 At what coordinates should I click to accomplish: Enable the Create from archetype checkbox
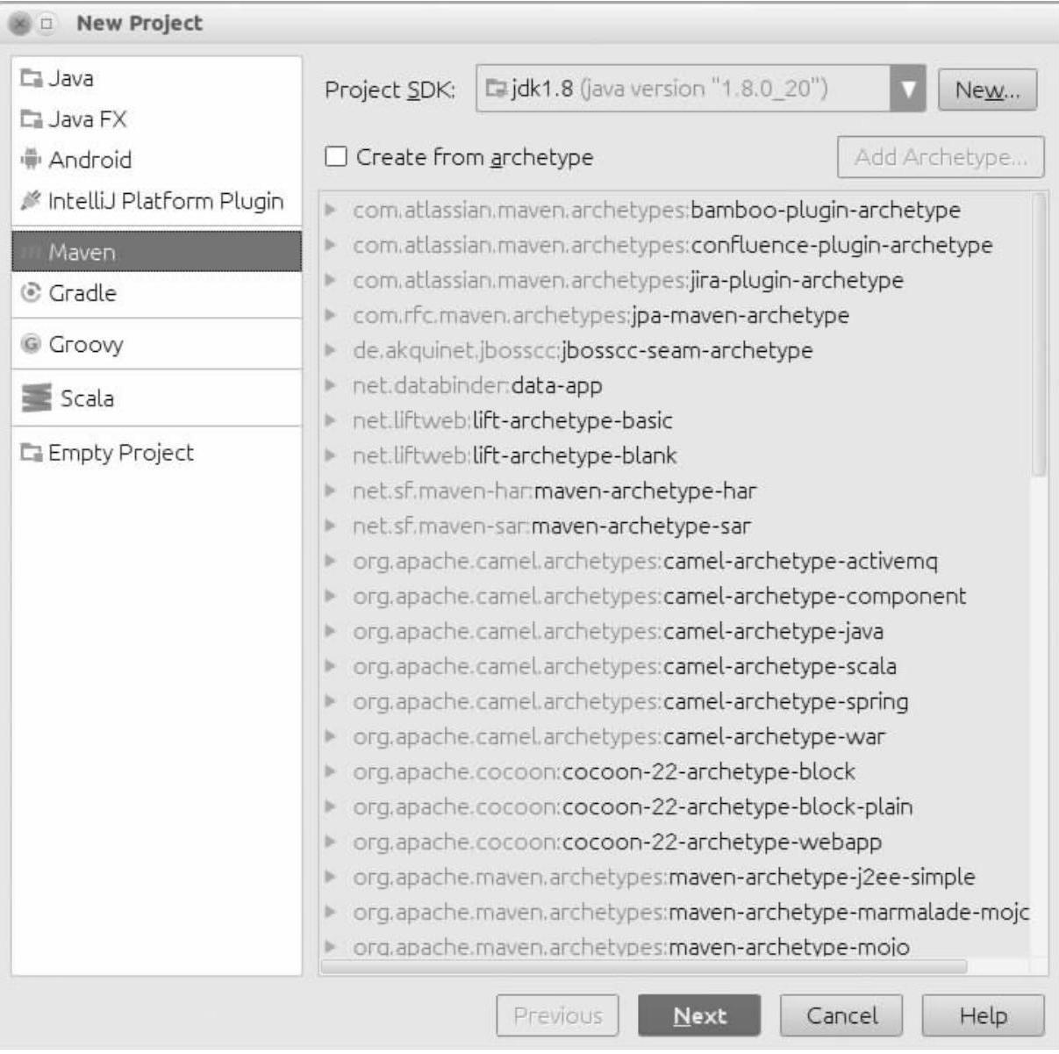pos(336,157)
